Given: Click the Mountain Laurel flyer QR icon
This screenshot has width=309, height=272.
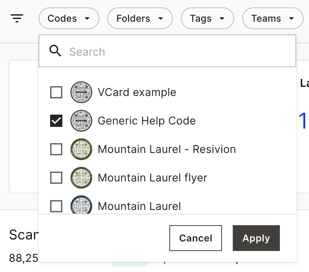Looking at the screenshot, I should (x=81, y=177).
